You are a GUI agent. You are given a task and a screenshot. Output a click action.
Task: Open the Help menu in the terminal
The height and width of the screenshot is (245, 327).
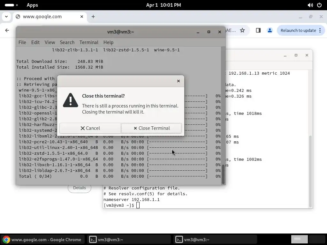pyautogui.click(x=109, y=42)
